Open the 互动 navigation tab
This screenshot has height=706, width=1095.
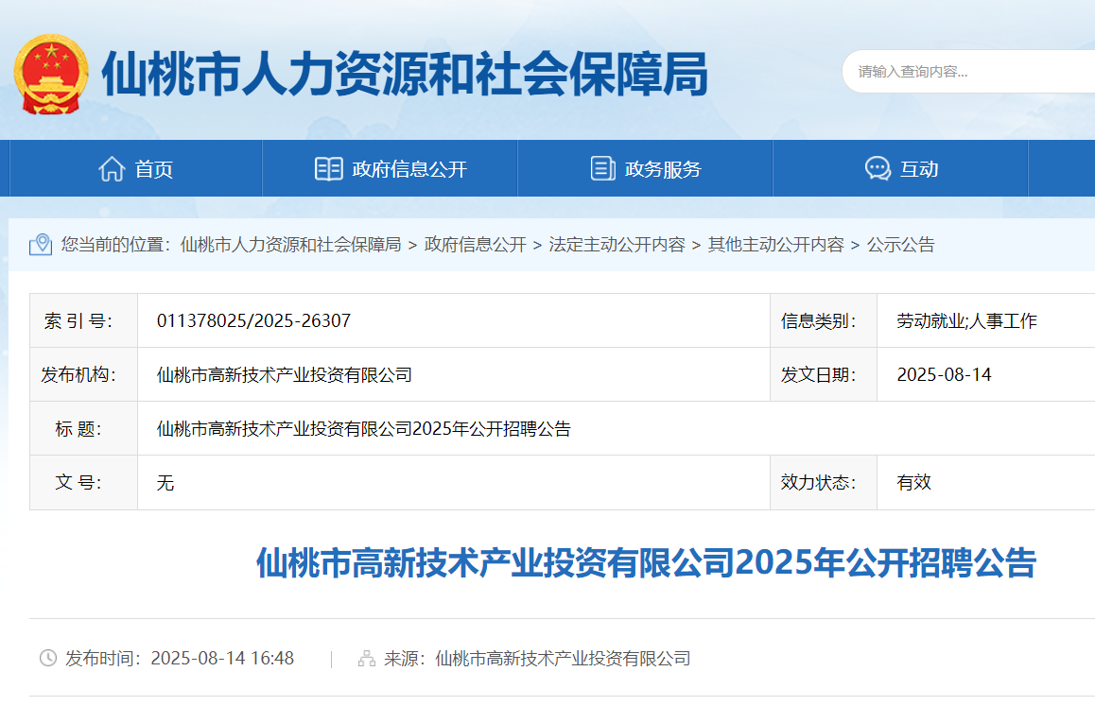901,168
